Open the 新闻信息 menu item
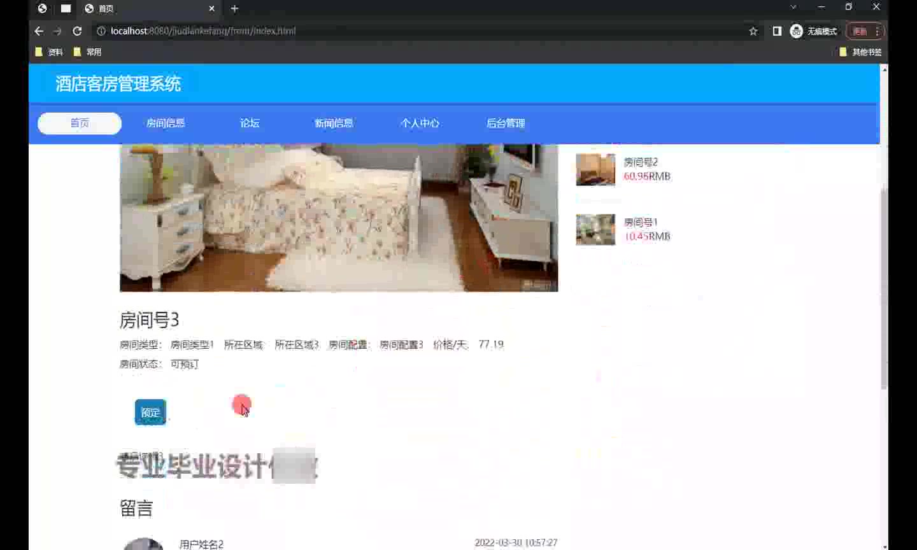917x550 pixels. (334, 123)
